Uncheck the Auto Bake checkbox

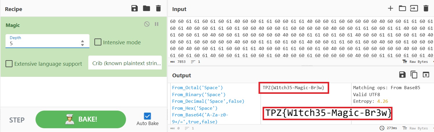click(148, 116)
